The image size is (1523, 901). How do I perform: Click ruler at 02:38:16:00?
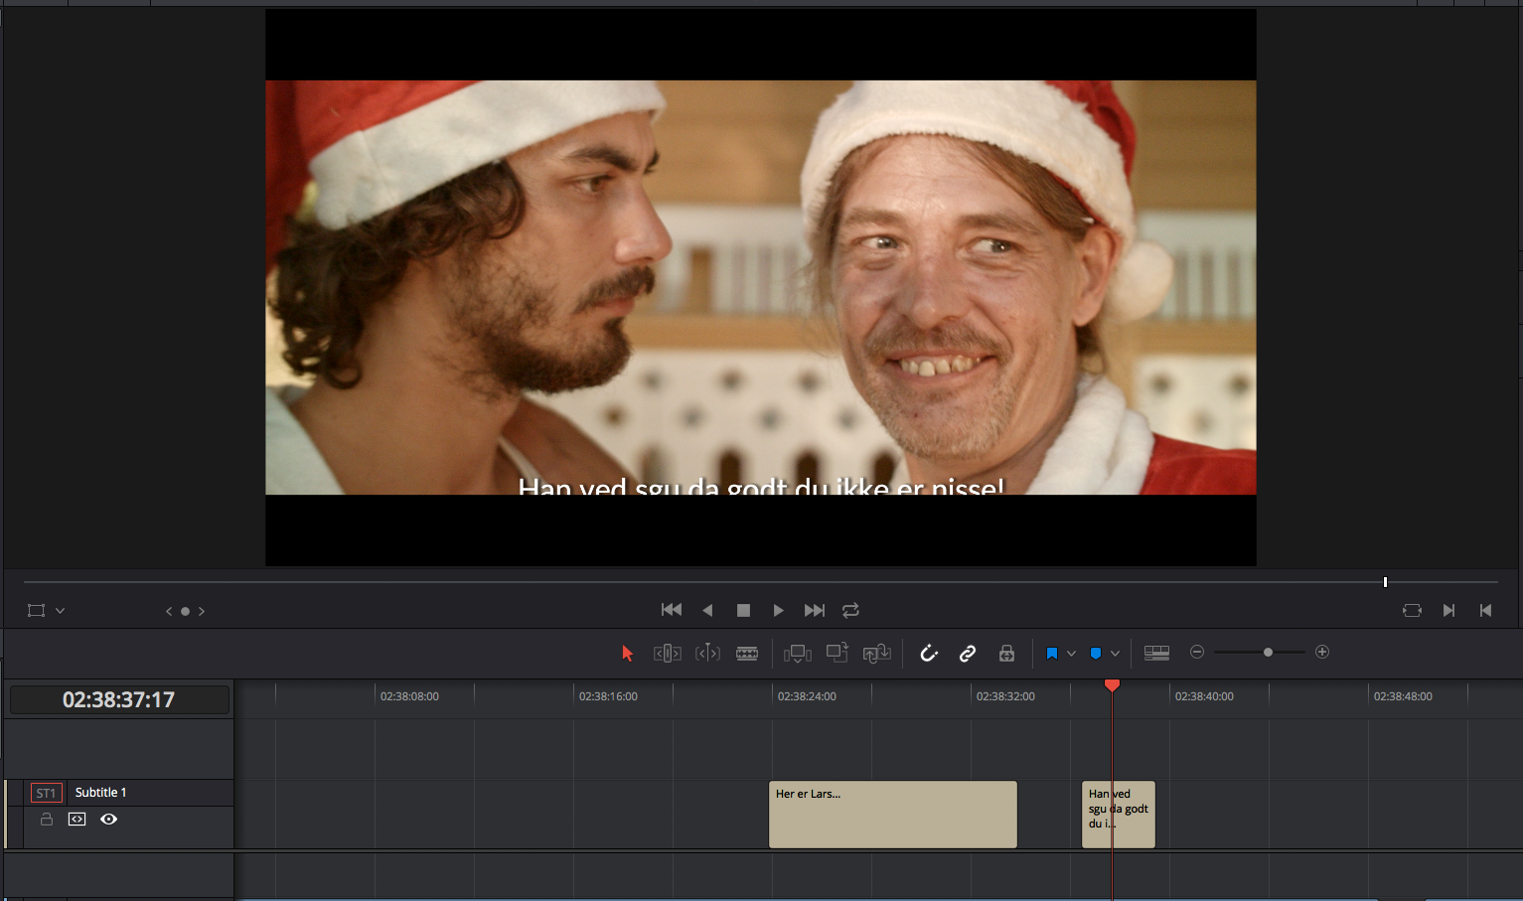point(608,696)
